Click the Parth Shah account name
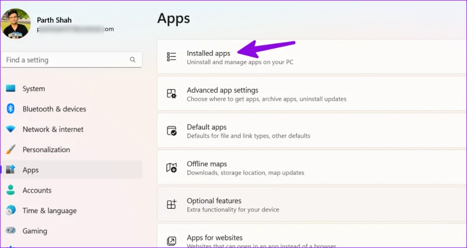Screen dimensions: 467x248 [x=54, y=20]
